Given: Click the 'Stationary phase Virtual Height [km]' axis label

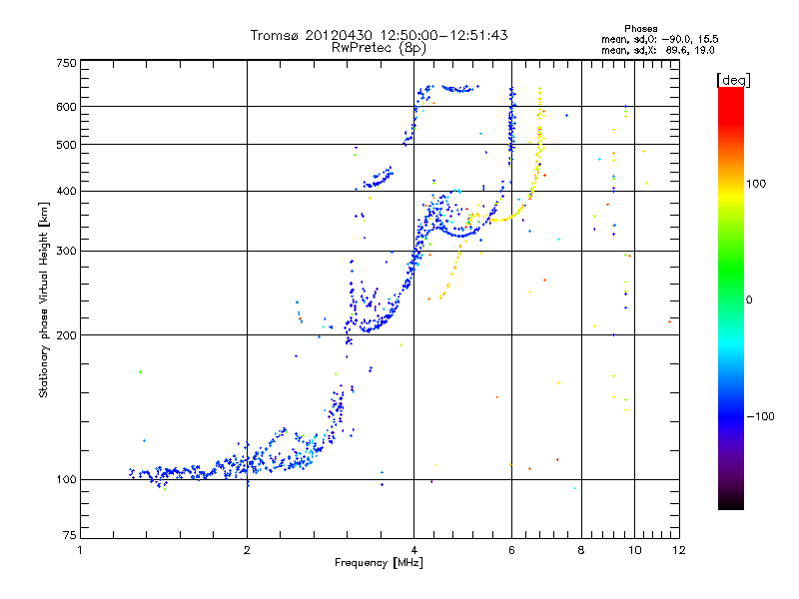Looking at the screenshot, I should pos(43,300).
